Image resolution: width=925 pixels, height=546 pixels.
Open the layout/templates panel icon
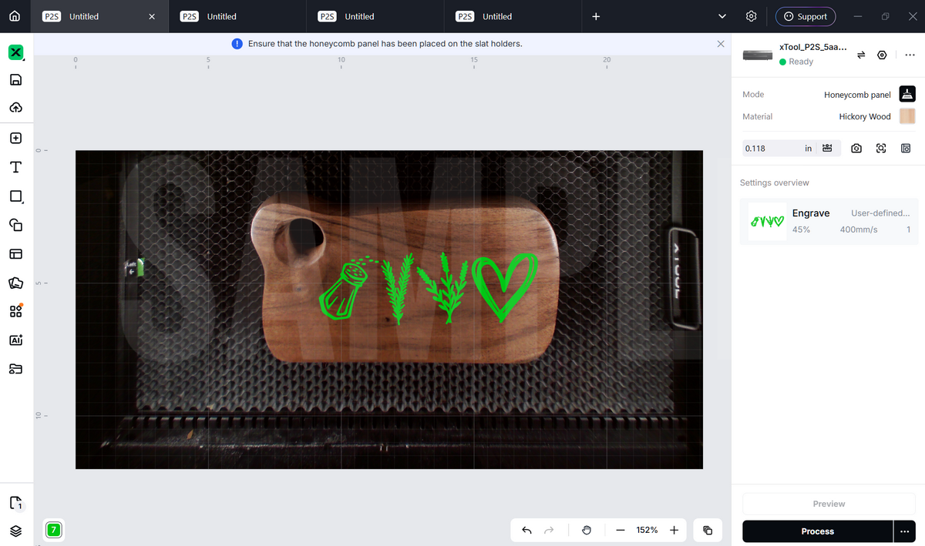(x=15, y=253)
